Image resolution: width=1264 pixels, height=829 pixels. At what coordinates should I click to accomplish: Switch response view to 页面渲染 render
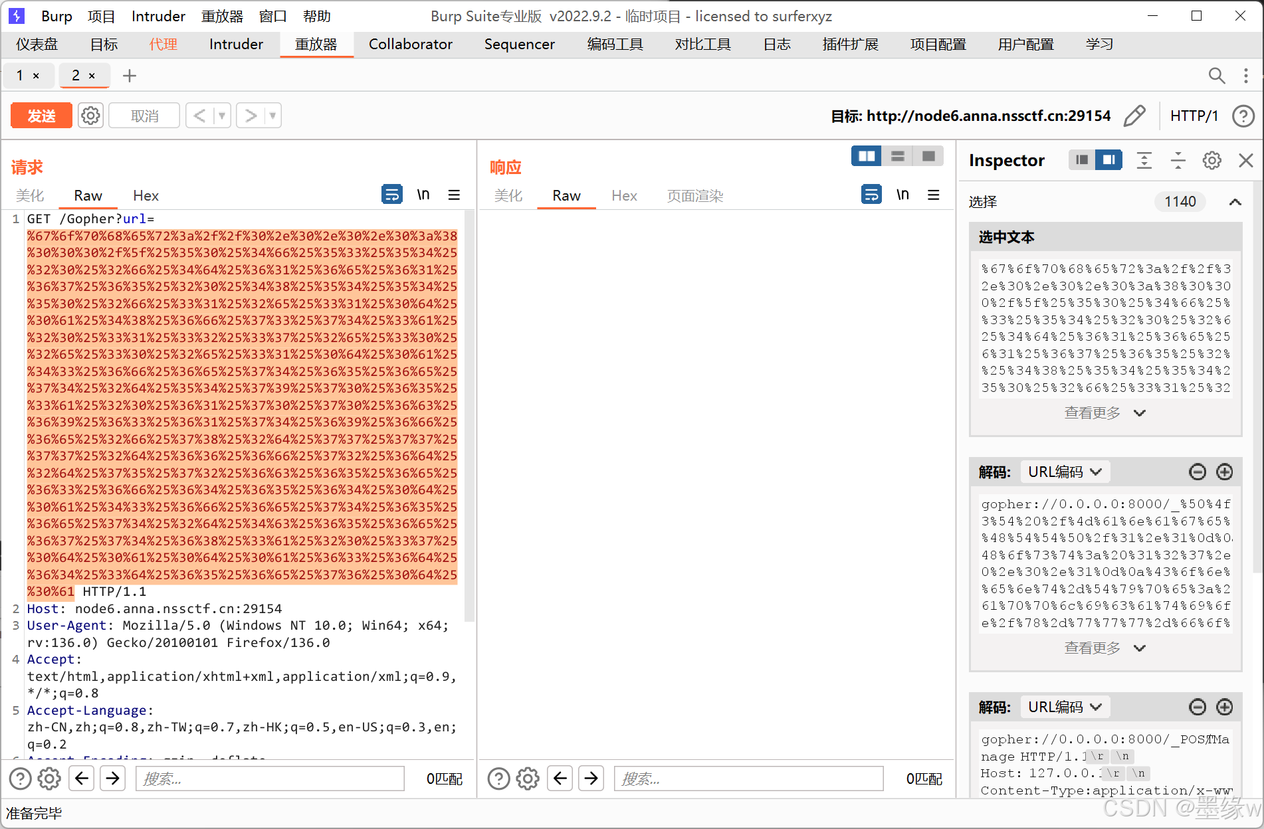(695, 195)
